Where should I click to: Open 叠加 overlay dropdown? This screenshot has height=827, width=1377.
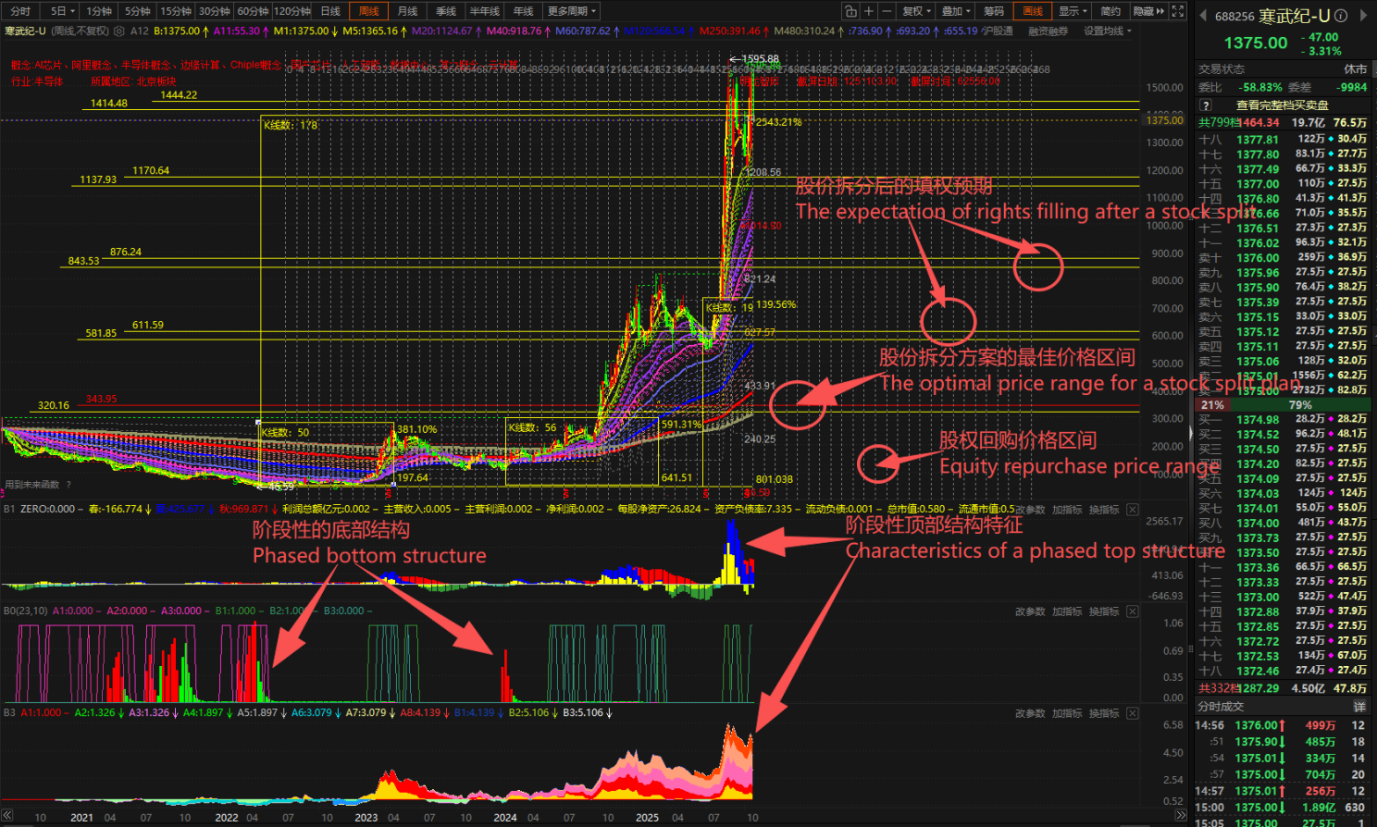pyautogui.click(x=956, y=11)
